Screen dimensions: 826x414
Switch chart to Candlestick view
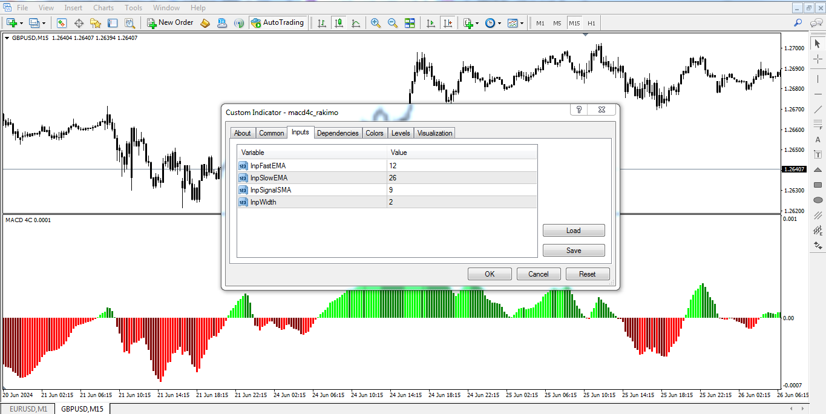[x=338, y=22]
